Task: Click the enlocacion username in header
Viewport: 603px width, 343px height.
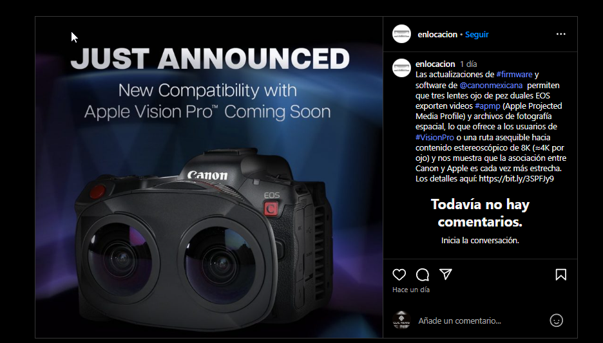Action: click(x=437, y=34)
